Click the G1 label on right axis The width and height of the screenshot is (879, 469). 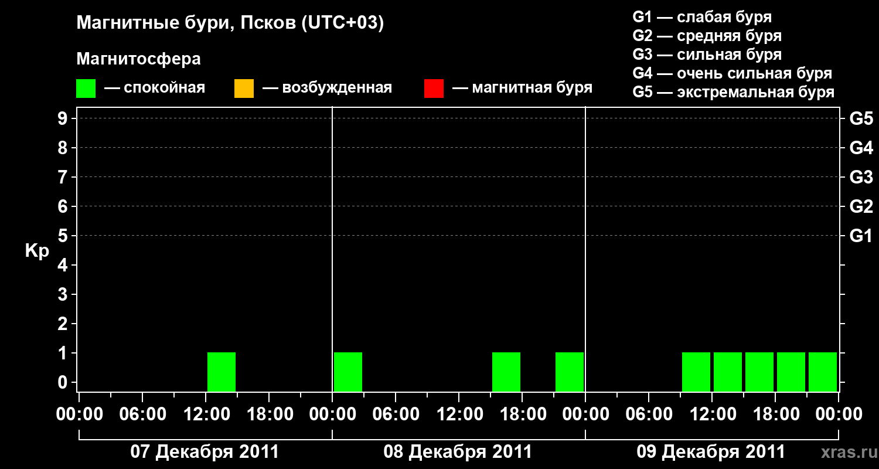point(861,236)
